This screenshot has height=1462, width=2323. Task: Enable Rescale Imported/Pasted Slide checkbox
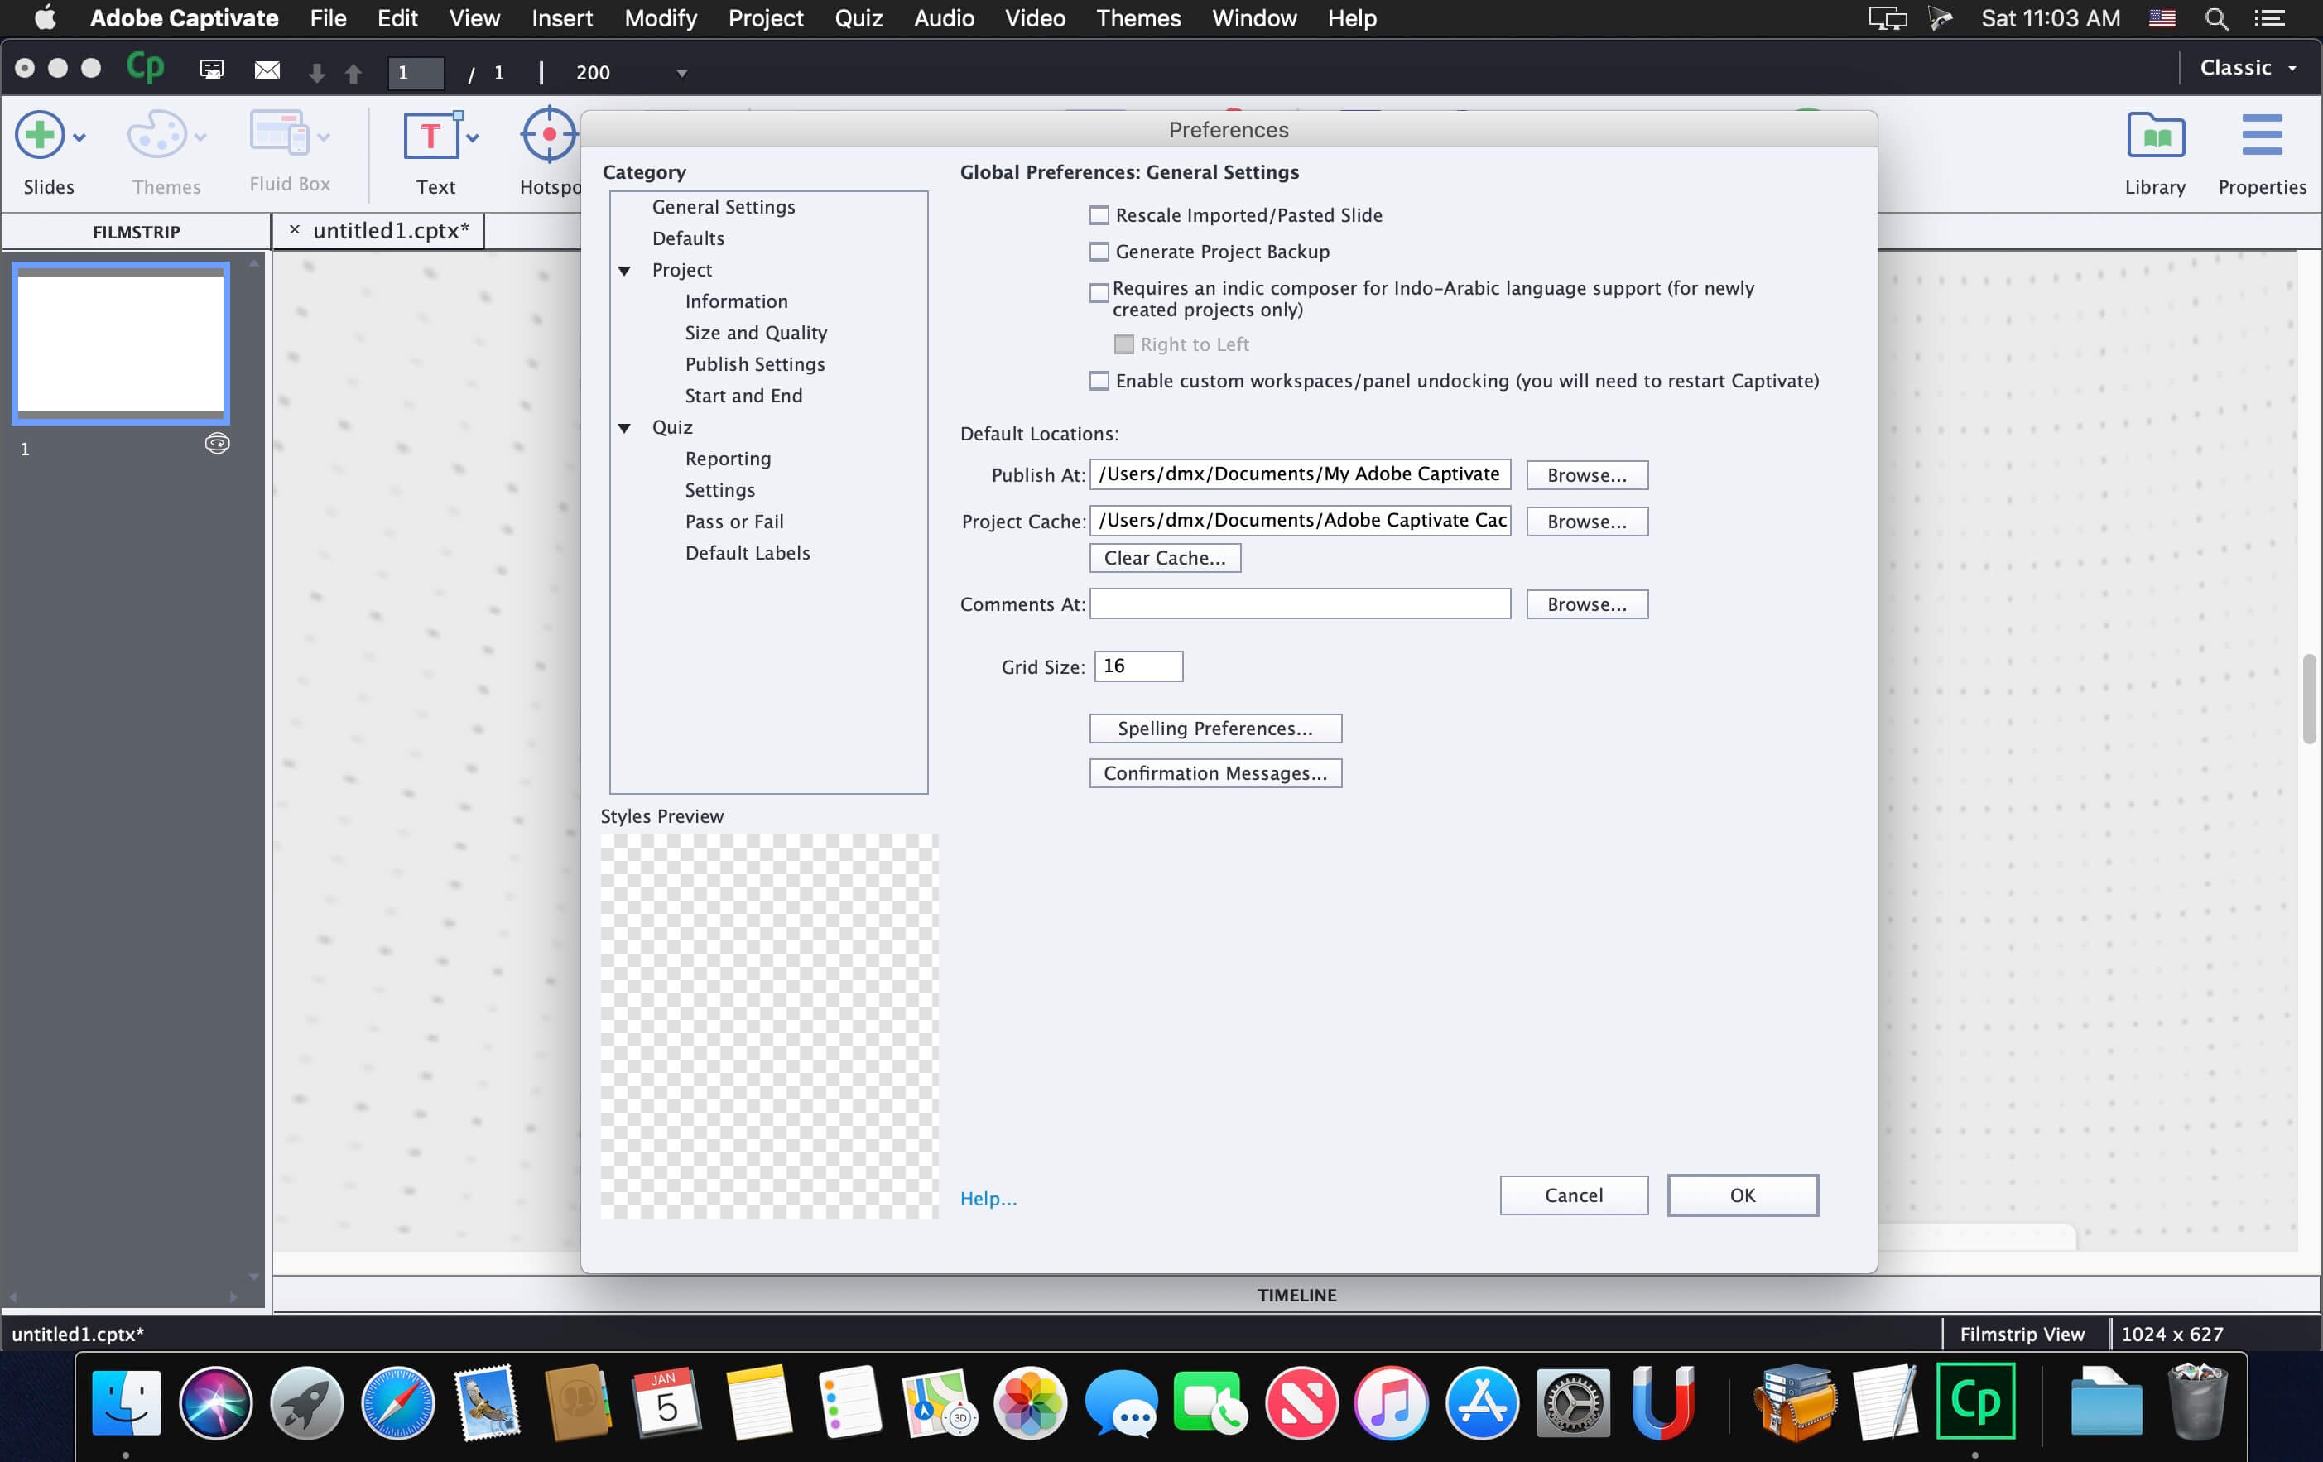1099,216
